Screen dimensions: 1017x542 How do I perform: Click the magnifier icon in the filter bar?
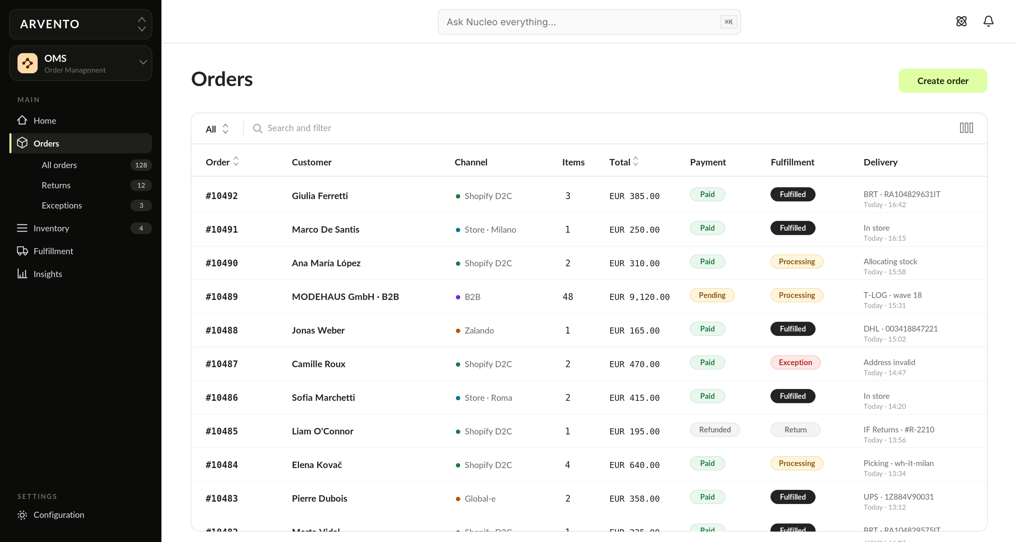(x=257, y=128)
